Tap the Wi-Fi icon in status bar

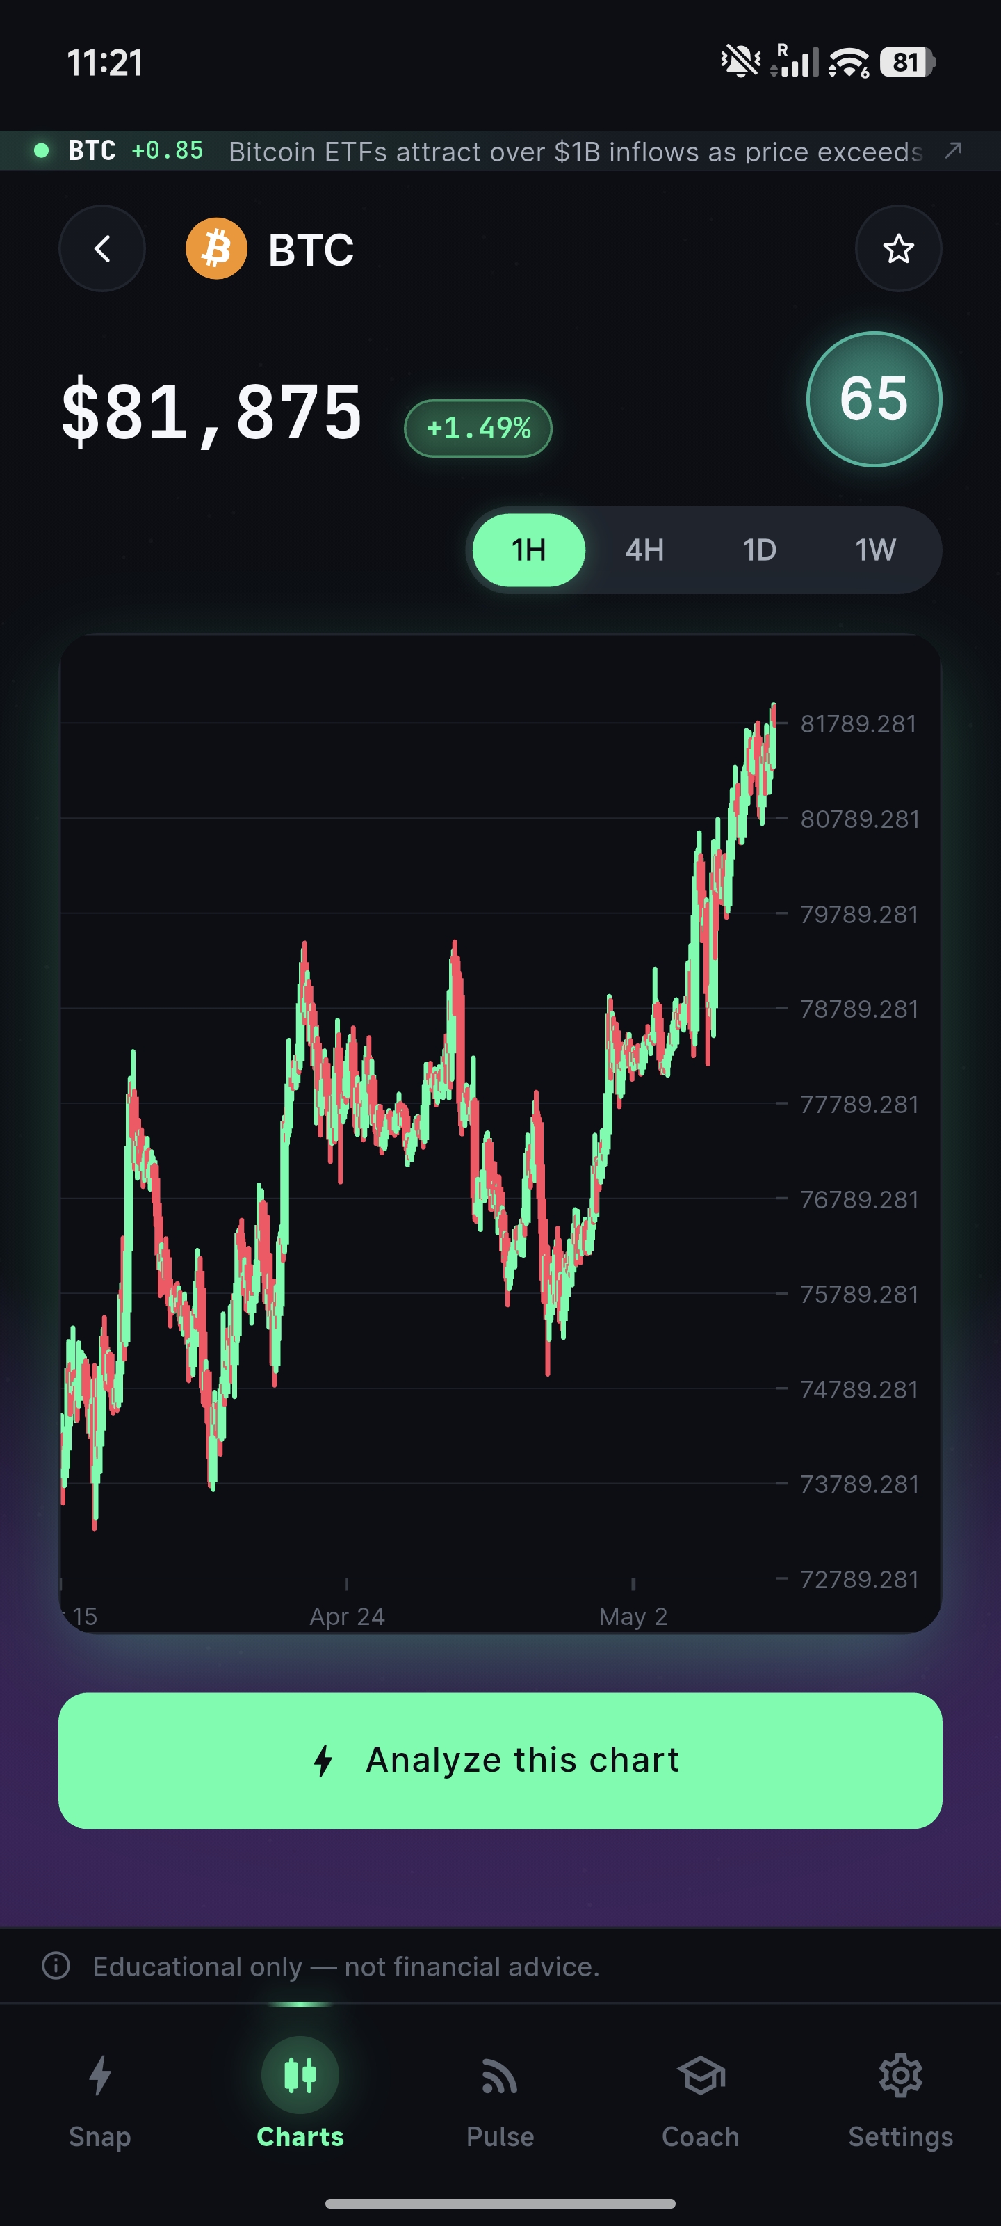(848, 62)
